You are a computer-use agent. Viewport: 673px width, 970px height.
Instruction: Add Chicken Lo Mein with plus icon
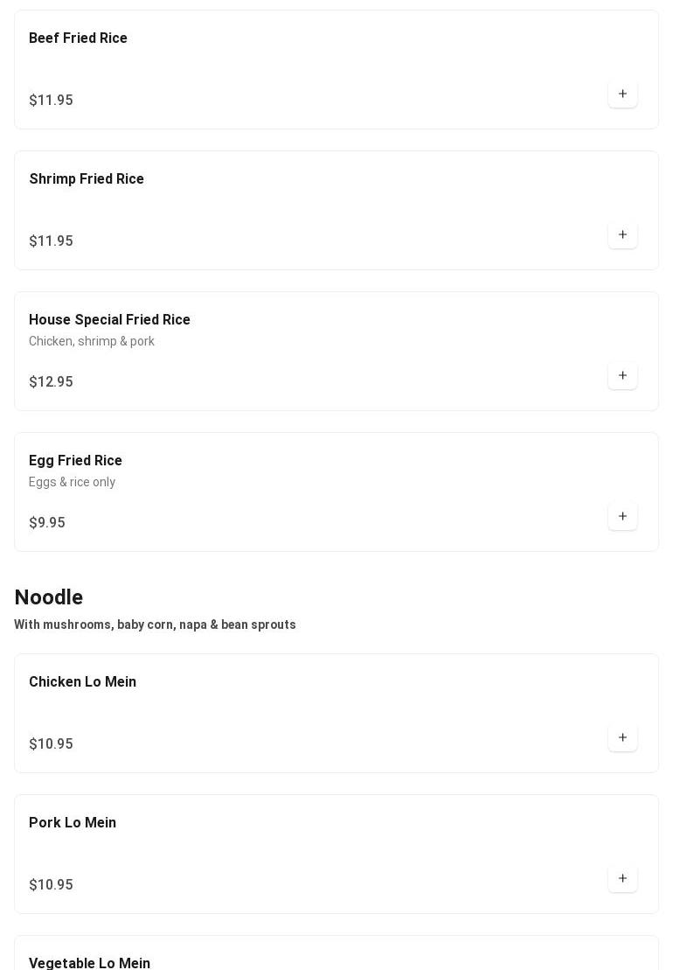tap(622, 737)
